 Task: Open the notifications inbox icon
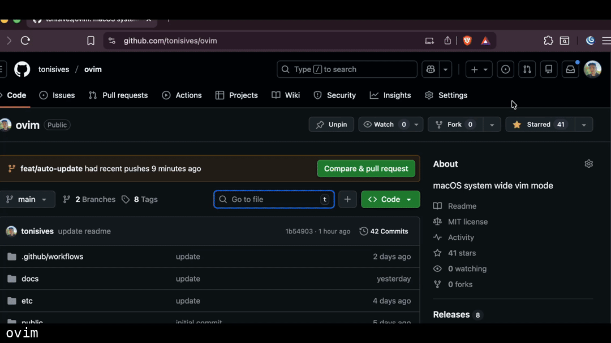click(570, 69)
